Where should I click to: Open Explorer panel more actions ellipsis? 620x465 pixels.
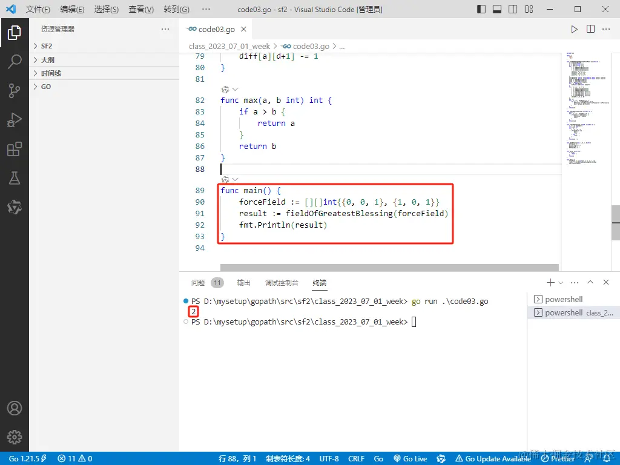point(165,29)
